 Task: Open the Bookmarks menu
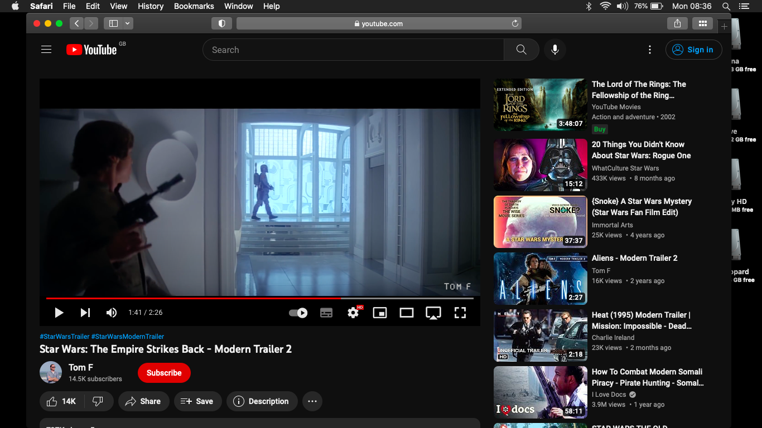click(194, 6)
